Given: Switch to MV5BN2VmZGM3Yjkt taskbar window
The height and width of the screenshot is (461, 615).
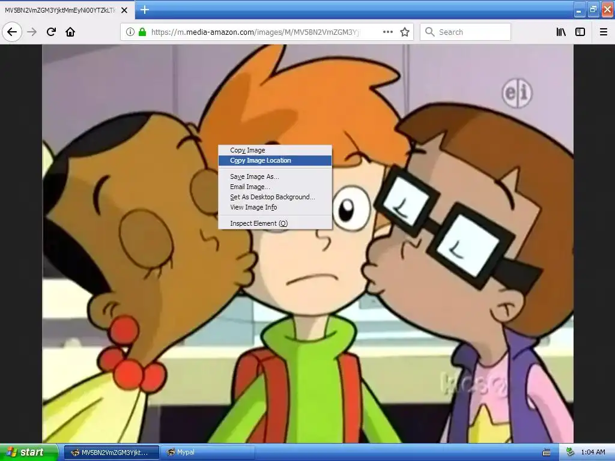Looking at the screenshot, I should point(111,453).
